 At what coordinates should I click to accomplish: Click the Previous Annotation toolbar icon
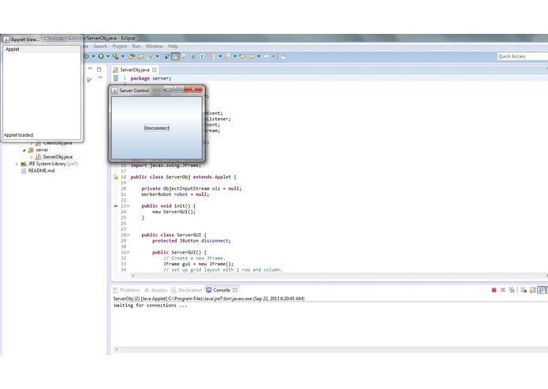coord(227,56)
